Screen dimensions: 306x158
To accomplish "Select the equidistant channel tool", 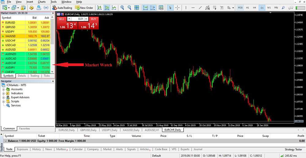I will [207, 8].
